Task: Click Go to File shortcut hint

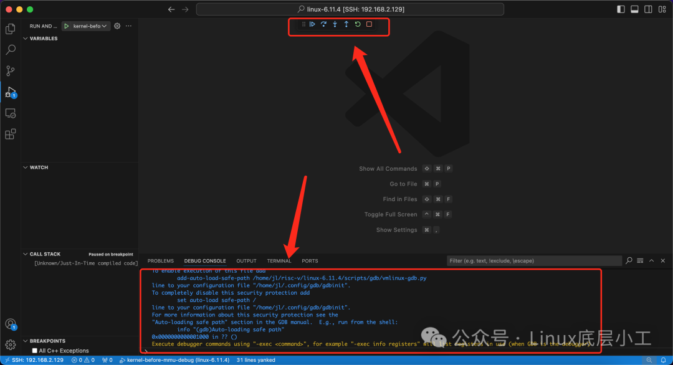Action: [x=414, y=184]
